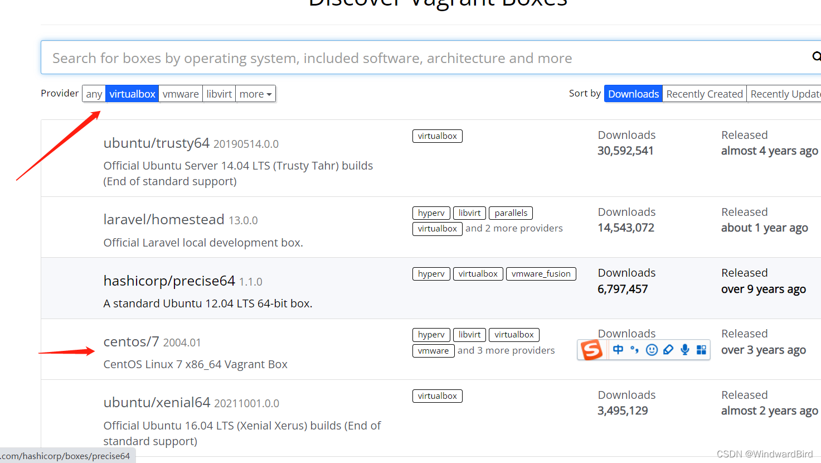
Task: Select the 'virtualbox' provider filter
Action: pos(132,94)
